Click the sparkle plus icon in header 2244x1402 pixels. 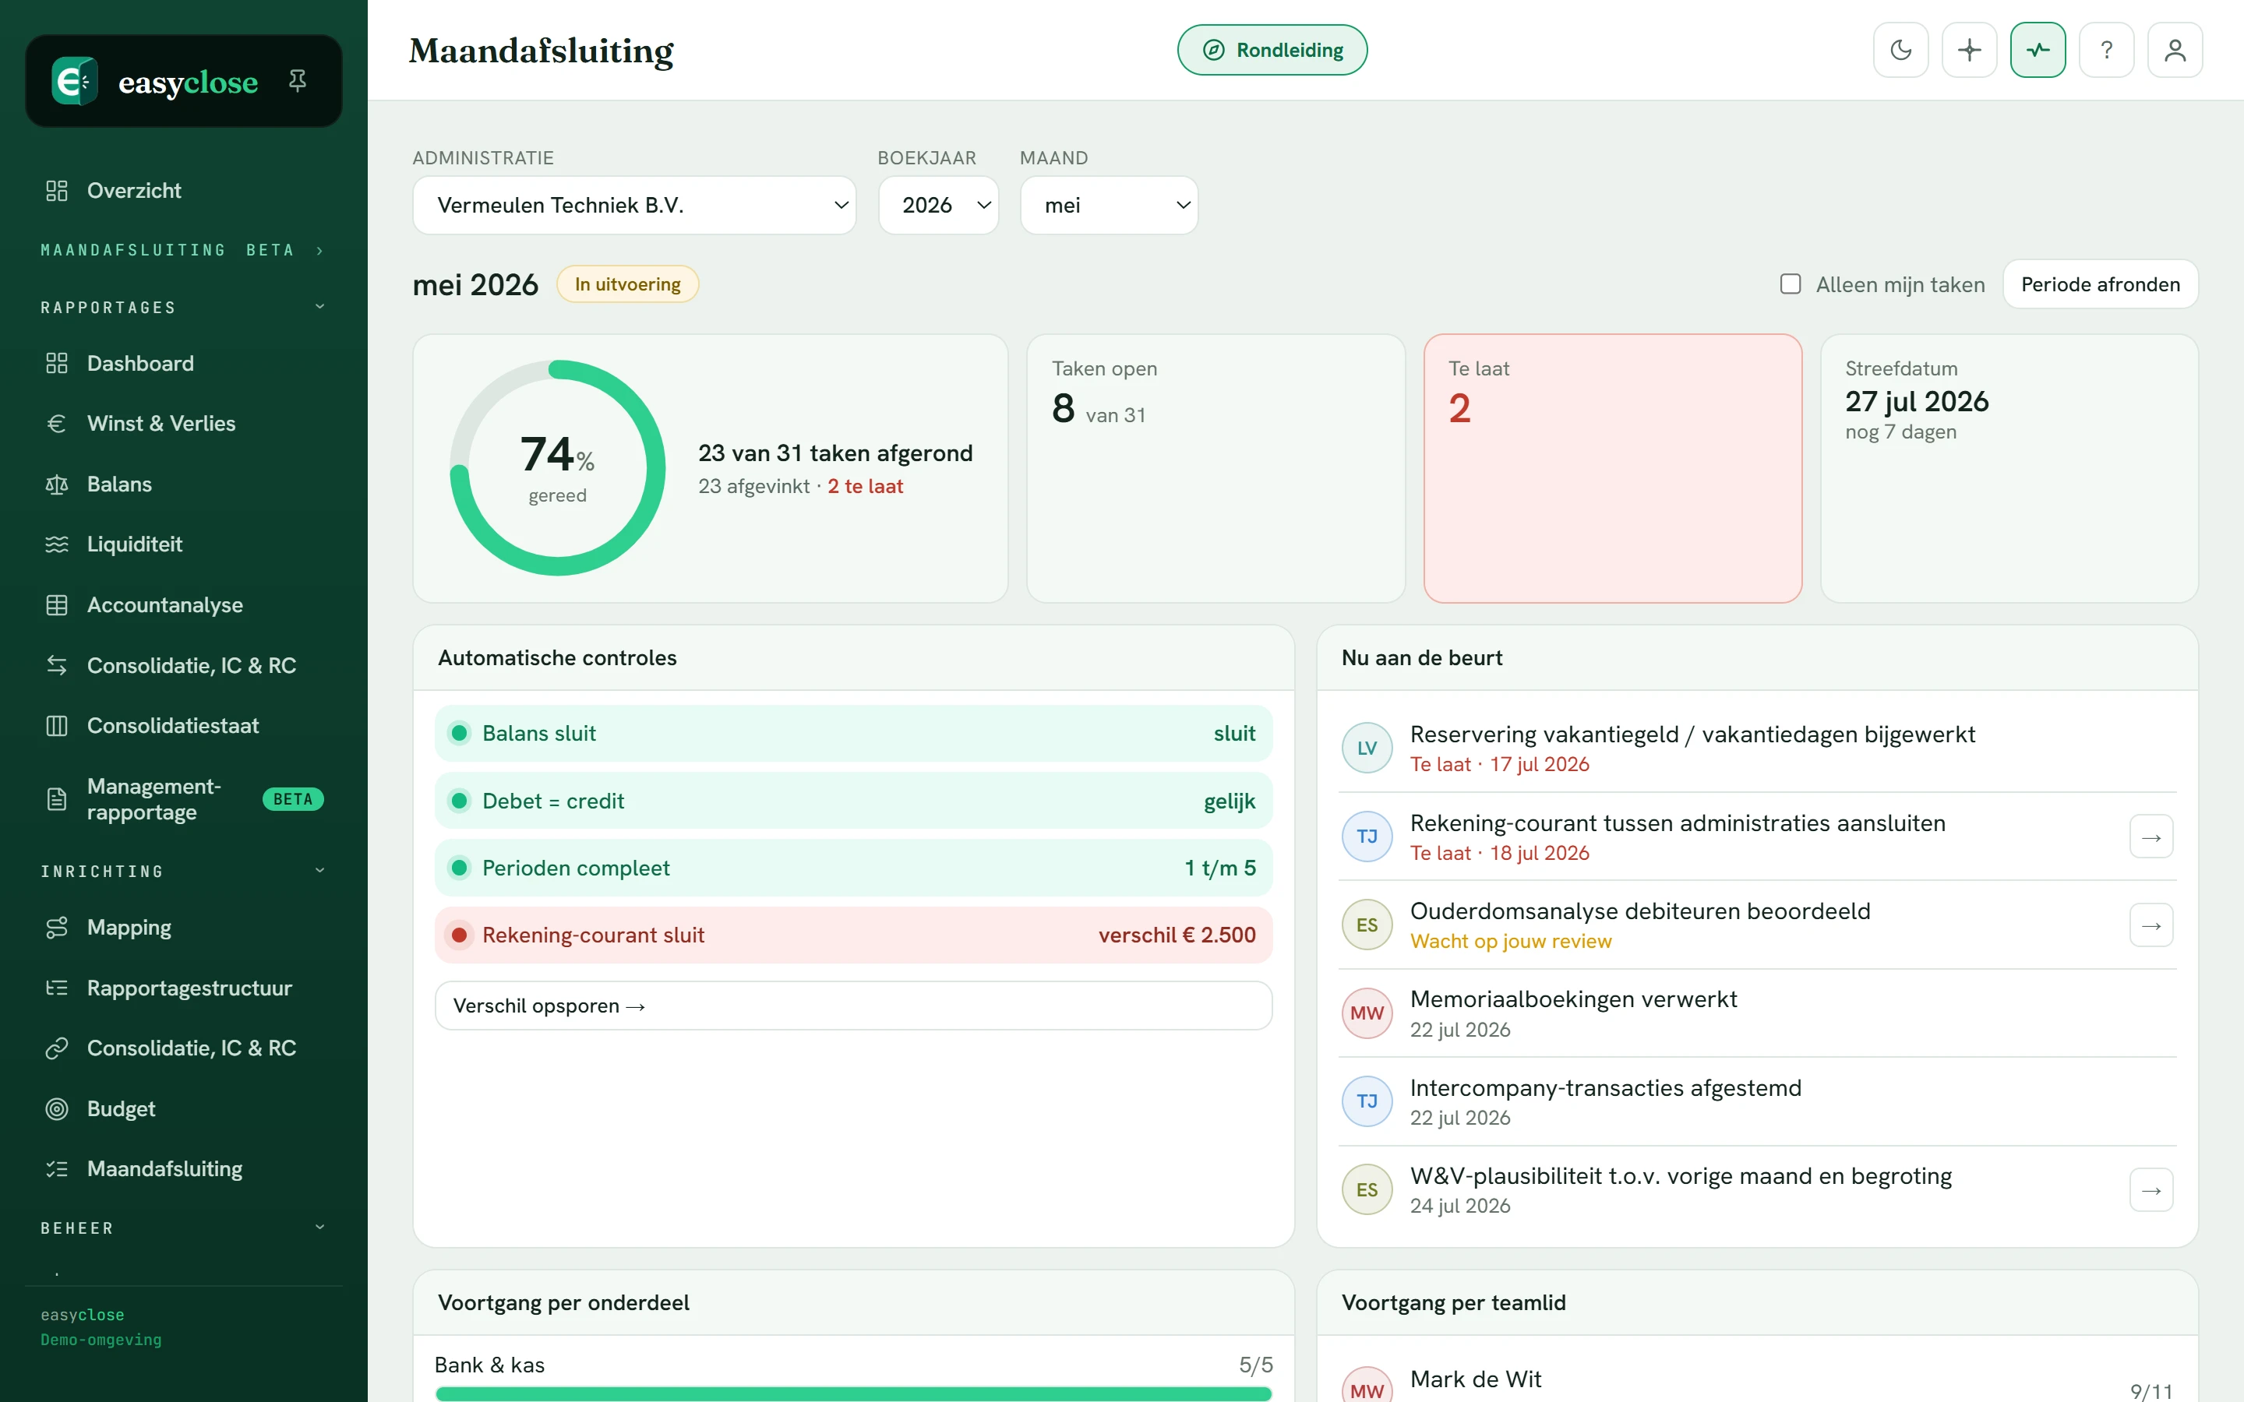pos(1970,50)
